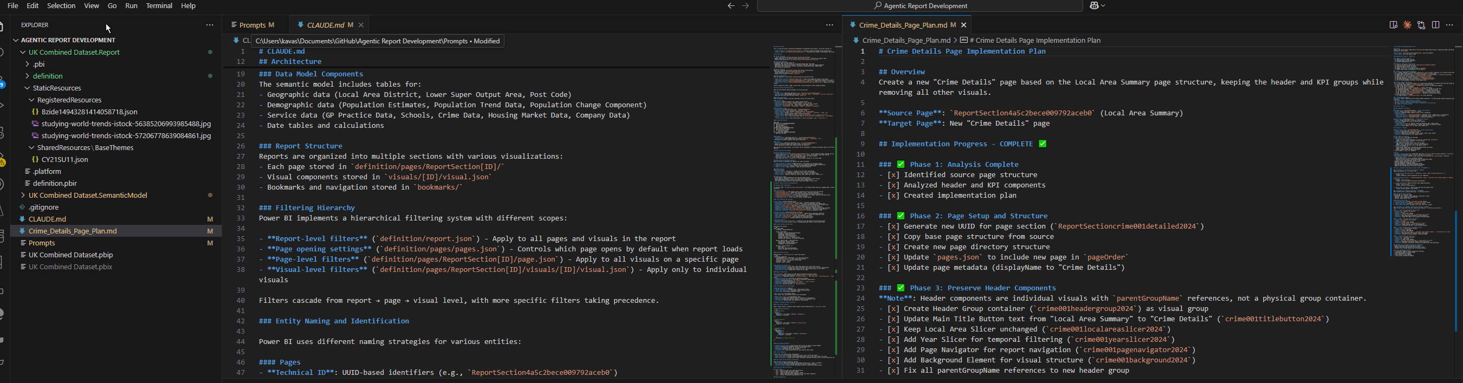
Task: Collapse the StaticResources folder
Action: tap(27, 88)
